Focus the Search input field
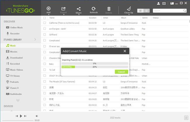 point(168,11)
